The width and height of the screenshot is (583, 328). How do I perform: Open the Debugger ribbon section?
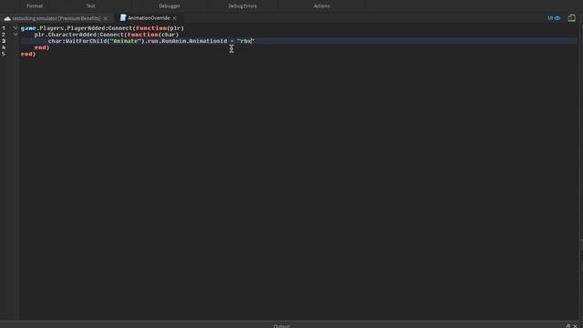coord(169,6)
